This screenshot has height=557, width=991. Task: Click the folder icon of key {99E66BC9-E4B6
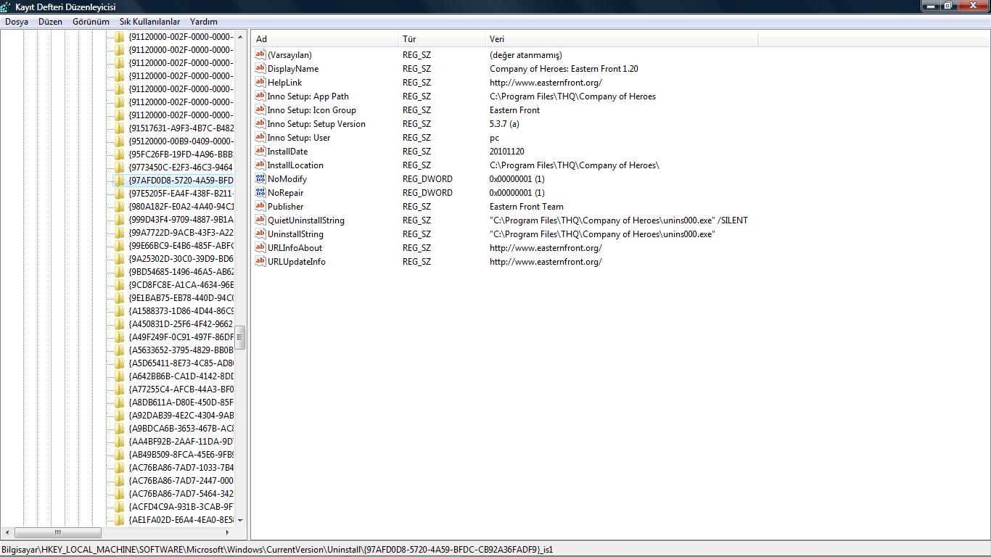coord(120,245)
